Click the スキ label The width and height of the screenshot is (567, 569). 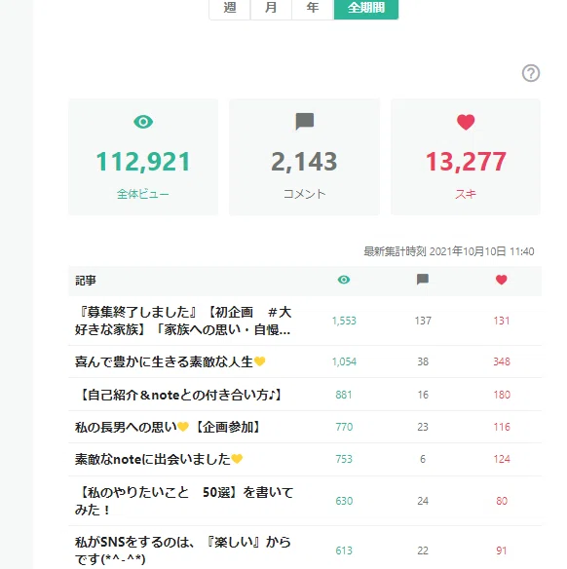pos(466,194)
